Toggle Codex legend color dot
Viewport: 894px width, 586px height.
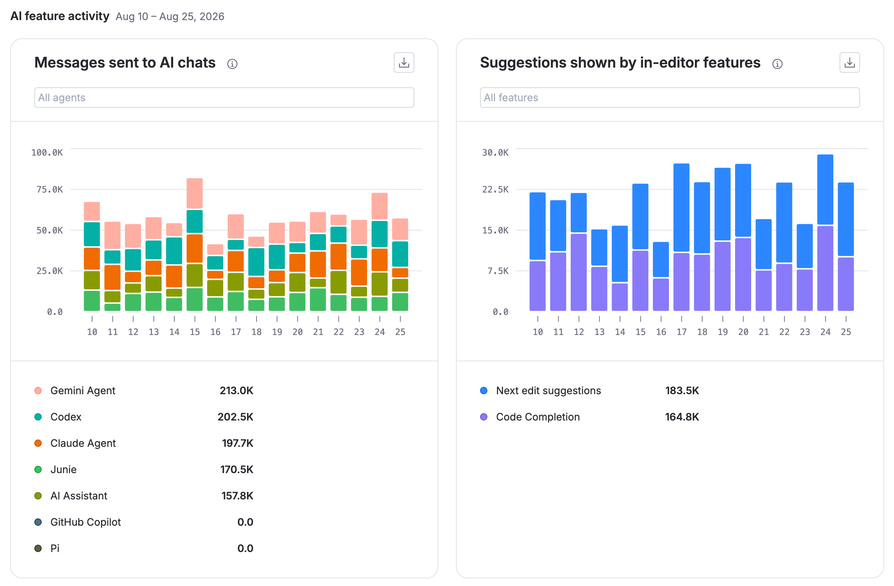(x=38, y=417)
